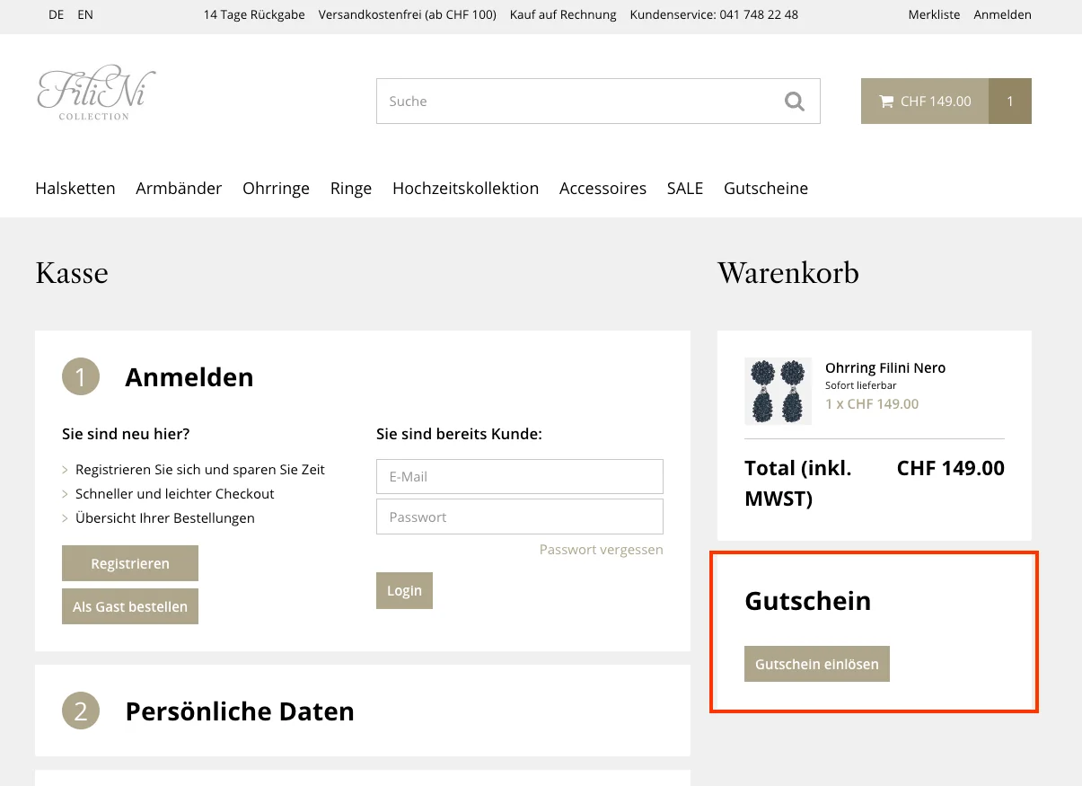
Task: Go to the SALE section
Action: click(x=685, y=189)
